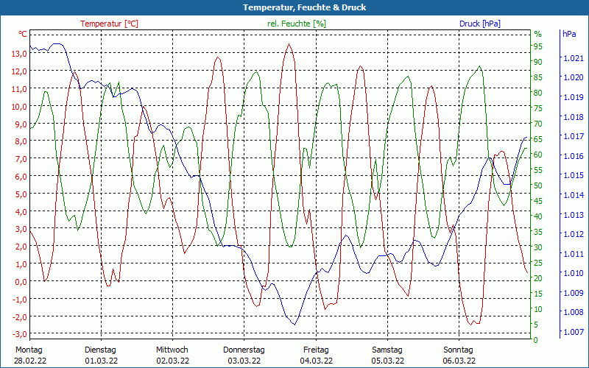Click the blue hPa unit label
589x368 pixels.
(570, 34)
